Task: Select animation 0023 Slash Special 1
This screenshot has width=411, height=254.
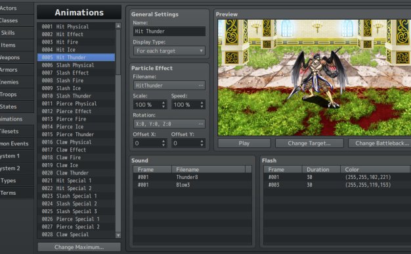Action: [76, 196]
